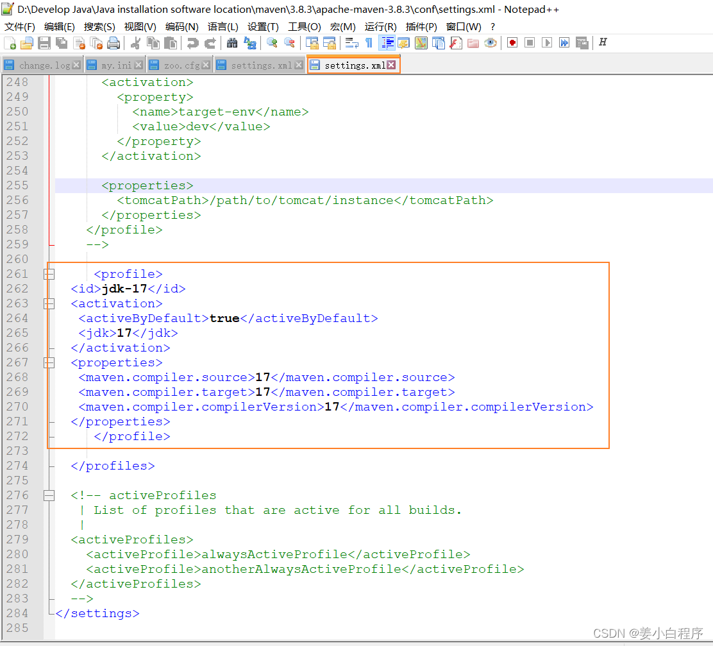The image size is (713, 646).
Task: Toggle word wrap from the toolbar
Action: 351,43
